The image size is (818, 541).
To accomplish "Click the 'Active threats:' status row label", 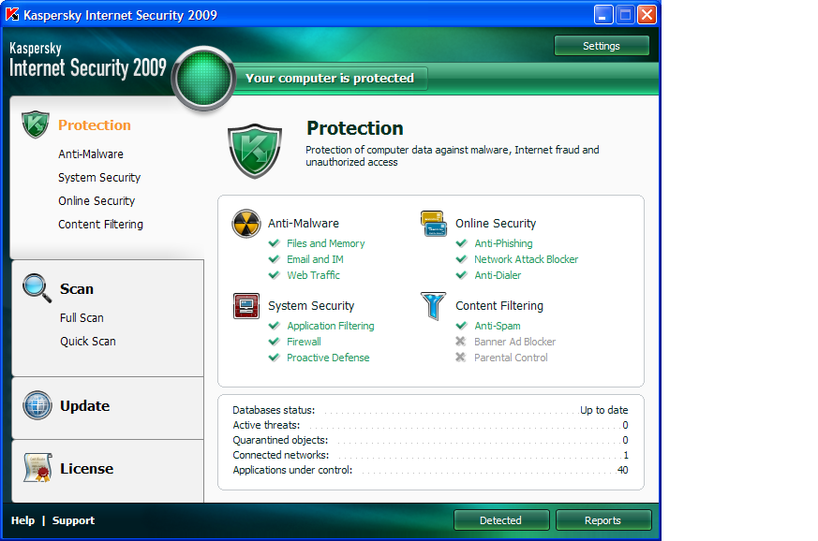I will 266,425.
